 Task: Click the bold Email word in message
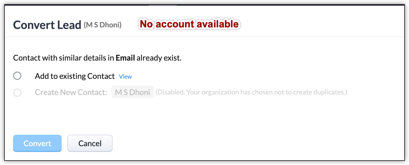(x=125, y=58)
